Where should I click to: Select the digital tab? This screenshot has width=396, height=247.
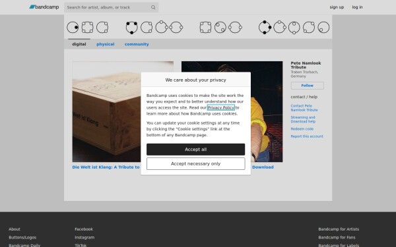pos(79,44)
